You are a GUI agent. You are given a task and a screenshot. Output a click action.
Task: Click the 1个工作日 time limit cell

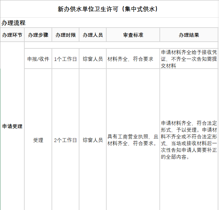tap(65, 59)
